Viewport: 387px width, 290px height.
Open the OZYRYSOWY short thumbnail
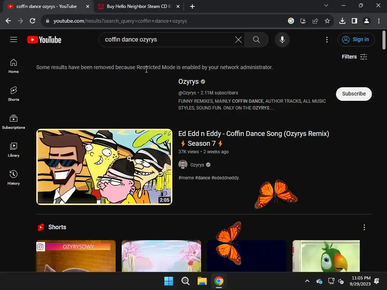pyautogui.click(x=76, y=256)
